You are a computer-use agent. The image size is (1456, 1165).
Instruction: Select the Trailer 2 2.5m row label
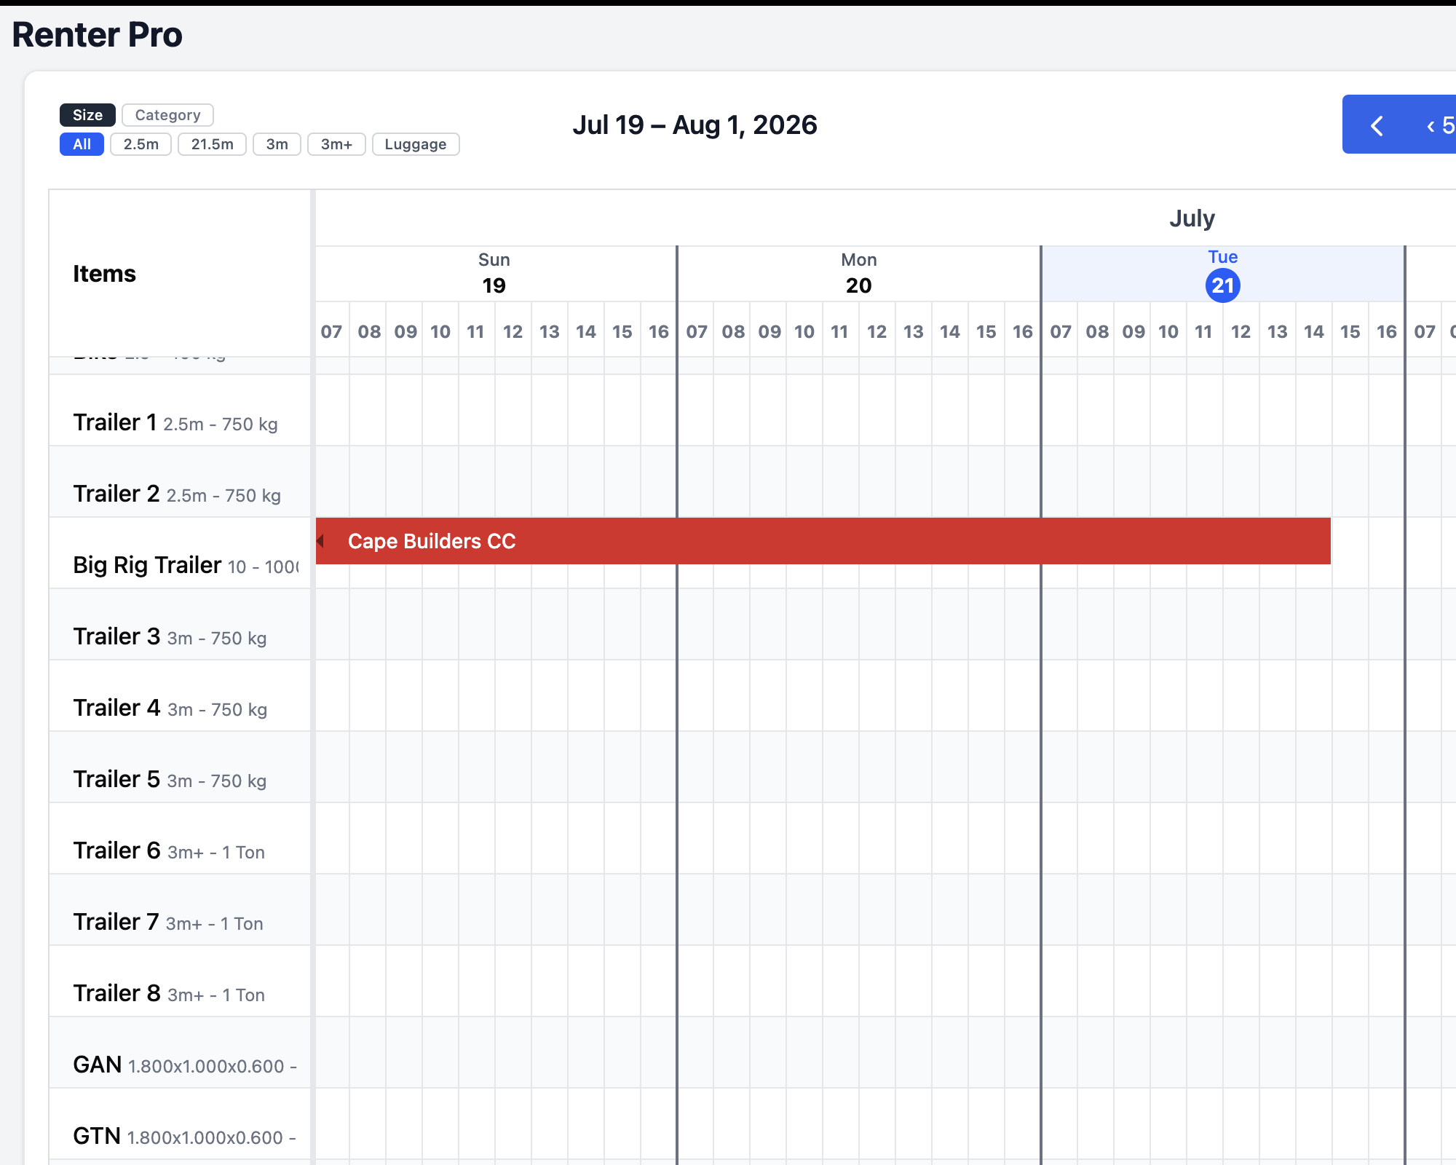pyautogui.click(x=180, y=481)
